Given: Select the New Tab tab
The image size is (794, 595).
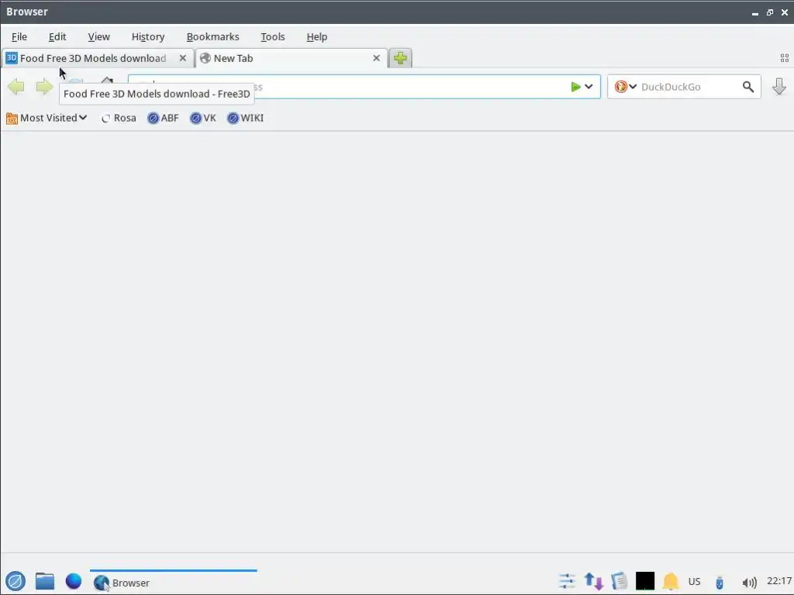Looking at the screenshot, I should click(292, 58).
